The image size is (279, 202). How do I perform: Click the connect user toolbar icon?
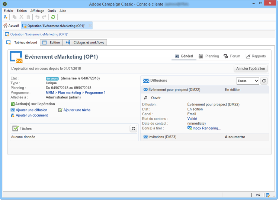pyautogui.click(x=6, y=17)
